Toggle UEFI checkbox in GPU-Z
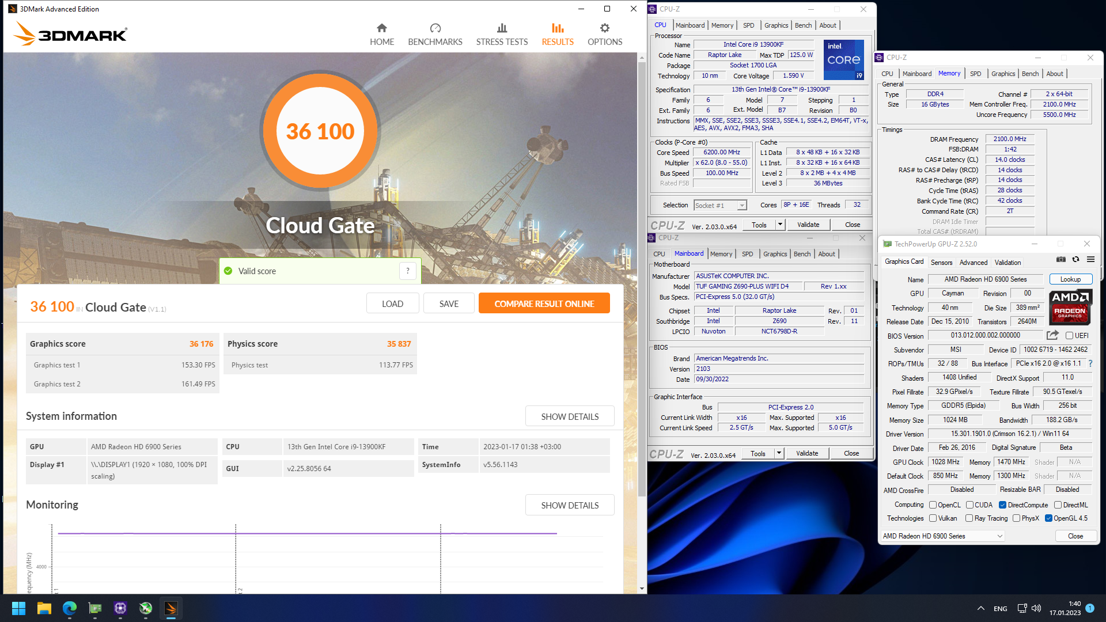Screen dimensions: 1106x622 (1069, 335)
